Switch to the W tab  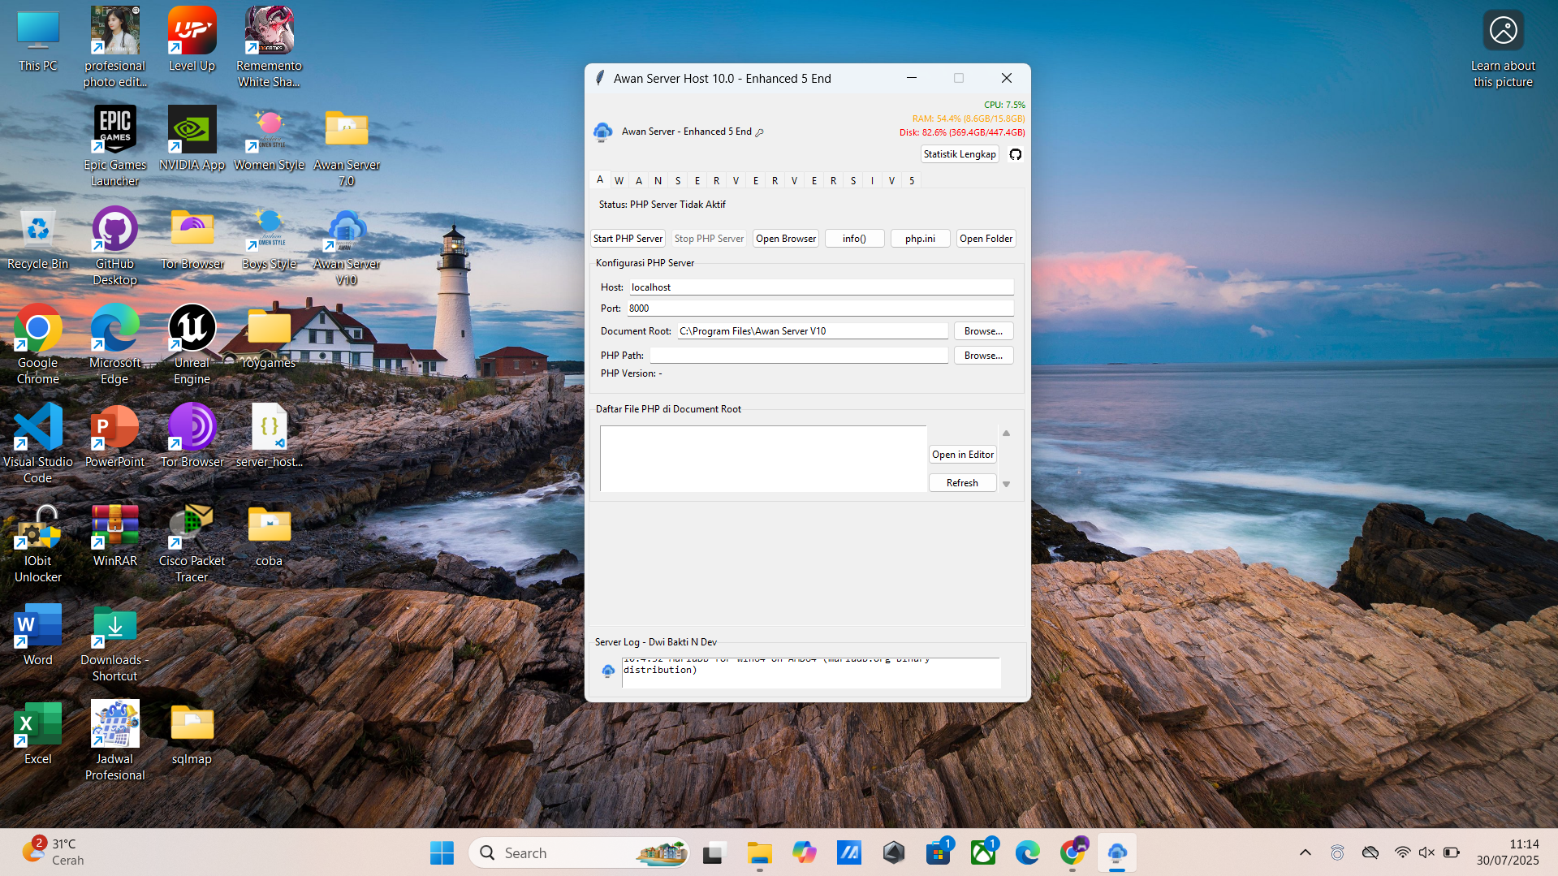(619, 180)
